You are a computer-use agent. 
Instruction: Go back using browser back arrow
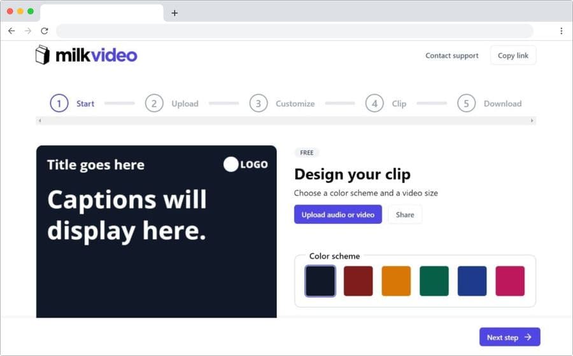[11, 31]
